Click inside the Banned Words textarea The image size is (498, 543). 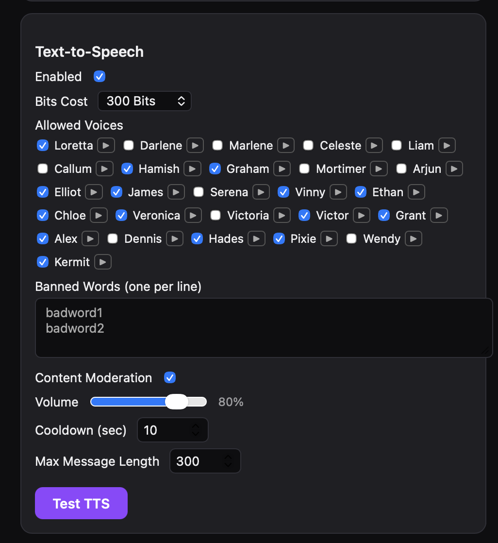(x=264, y=326)
